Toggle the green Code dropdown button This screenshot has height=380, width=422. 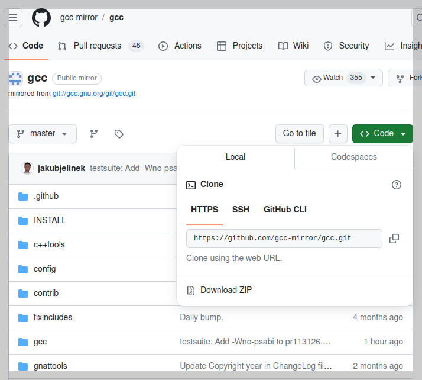pyautogui.click(x=382, y=134)
